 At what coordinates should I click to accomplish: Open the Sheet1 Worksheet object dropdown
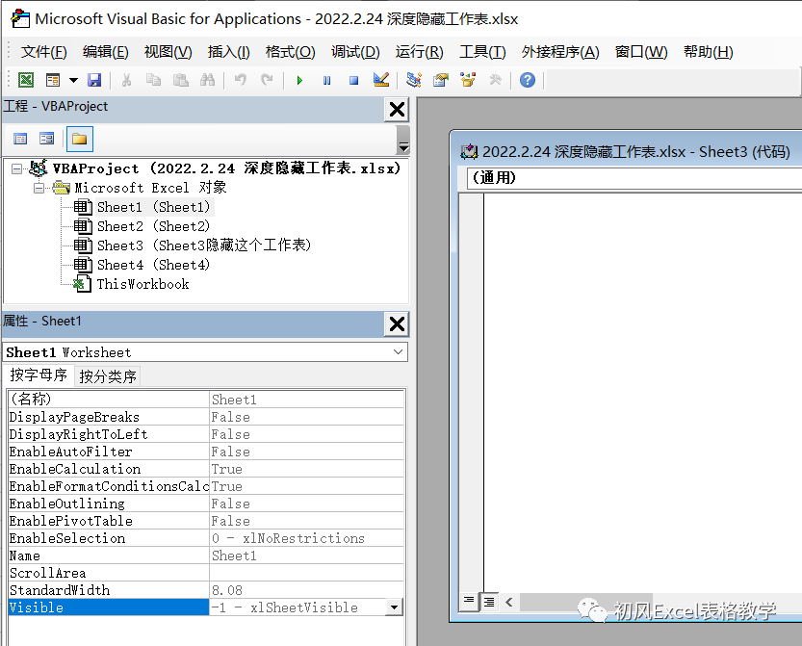click(x=398, y=352)
